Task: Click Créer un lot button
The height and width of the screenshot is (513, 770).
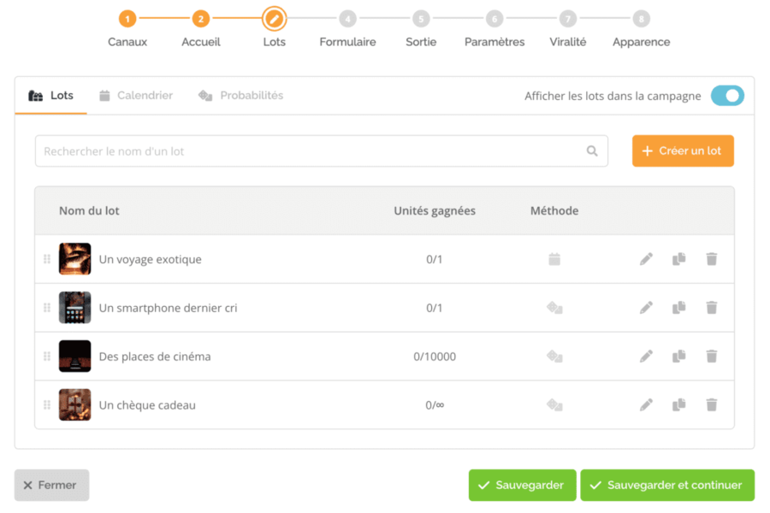Action: (683, 150)
